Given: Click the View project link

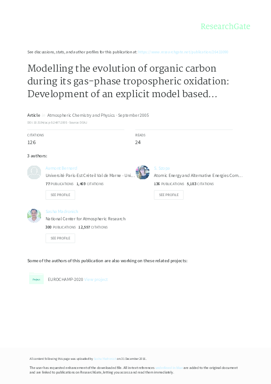Looking at the screenshot, I should click(x=95, y=279).
